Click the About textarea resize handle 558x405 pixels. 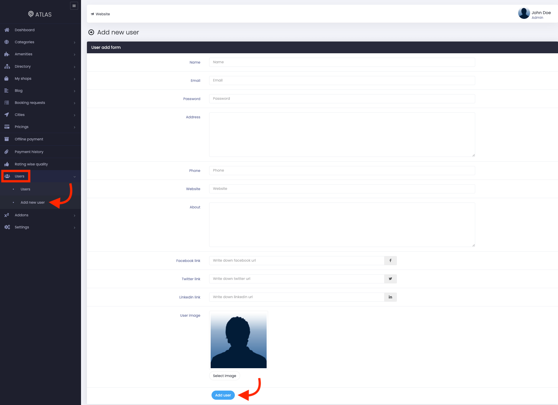click(473, 245)
